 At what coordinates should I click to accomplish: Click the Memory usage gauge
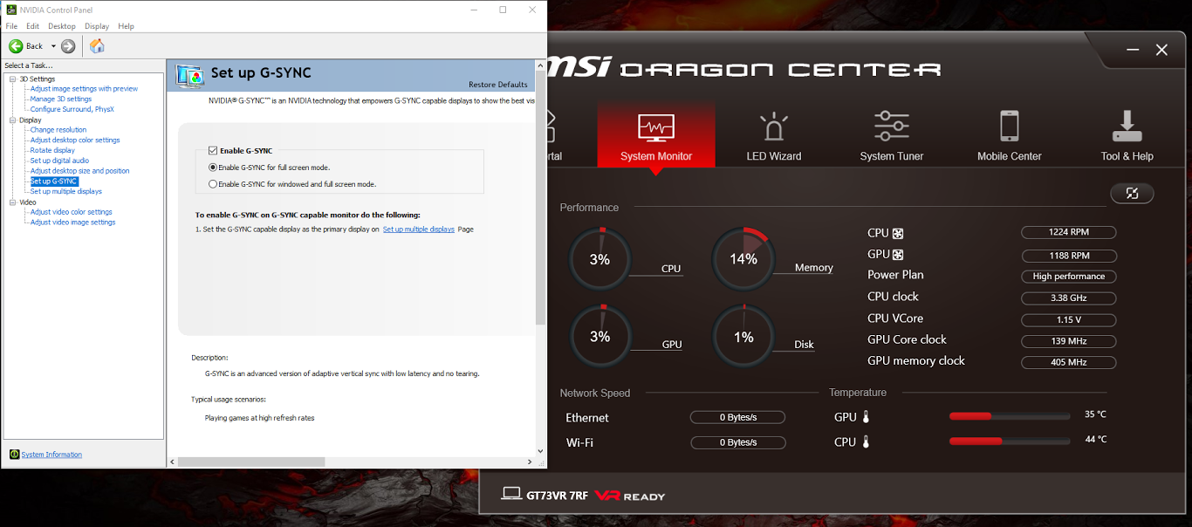(x=743, y=259)
